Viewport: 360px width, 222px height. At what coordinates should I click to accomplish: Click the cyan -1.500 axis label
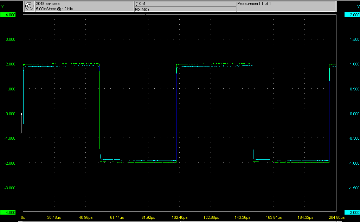point(354,188)
